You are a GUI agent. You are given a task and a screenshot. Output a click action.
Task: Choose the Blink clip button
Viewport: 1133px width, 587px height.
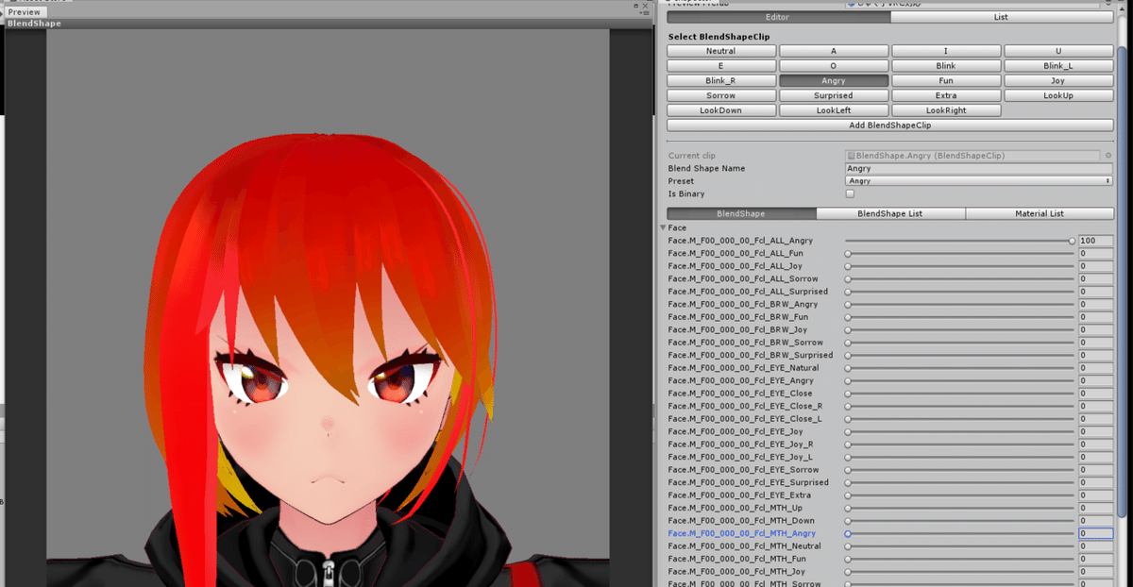point(946,66)
